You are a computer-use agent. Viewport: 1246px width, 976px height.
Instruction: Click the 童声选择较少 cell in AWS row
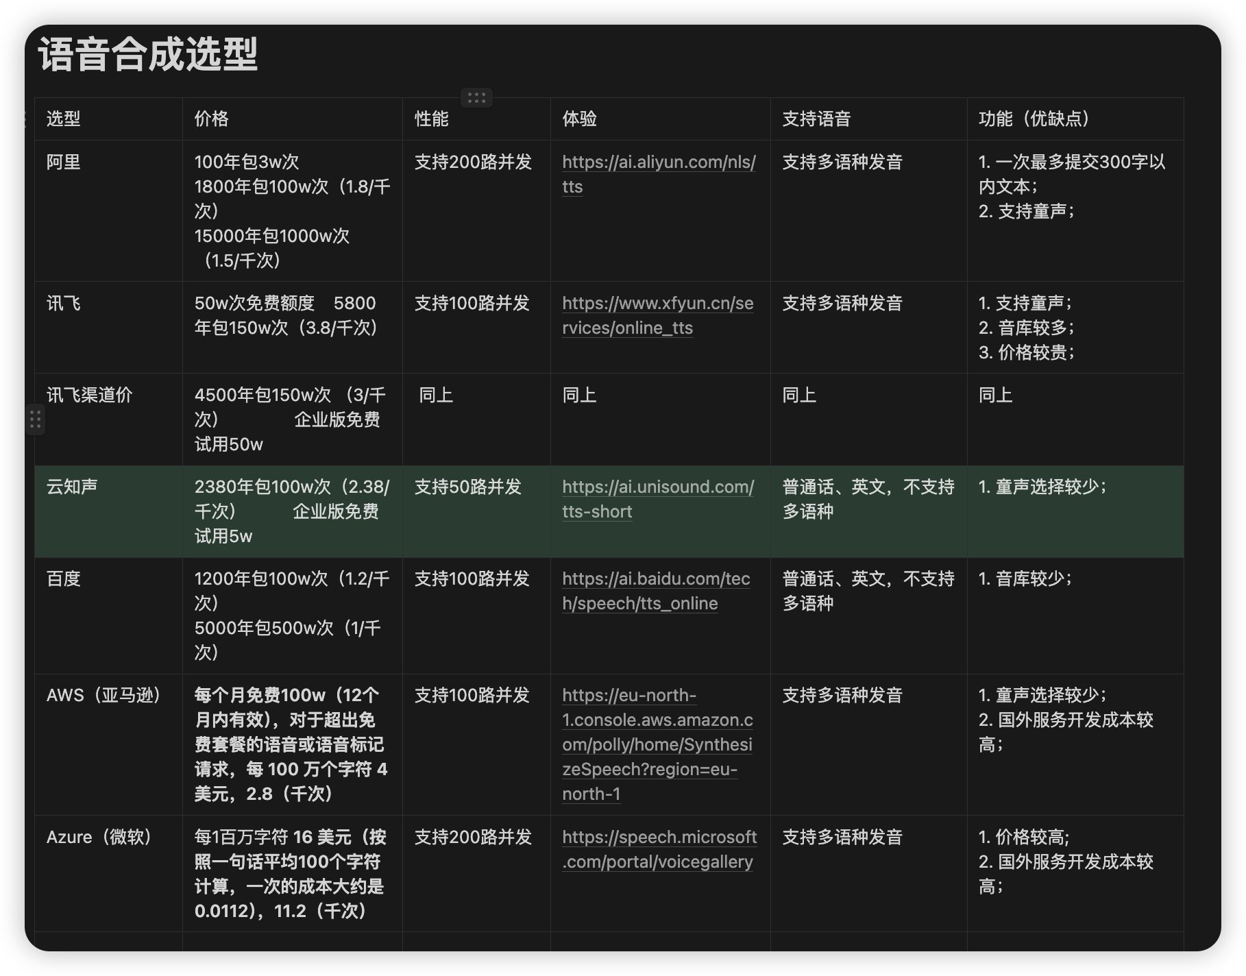pyautogui.click(x=1075, y=744)
